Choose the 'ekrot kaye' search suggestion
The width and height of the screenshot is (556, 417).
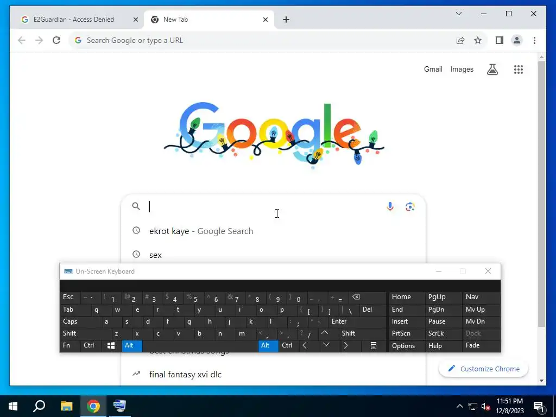tap(273, 231)
